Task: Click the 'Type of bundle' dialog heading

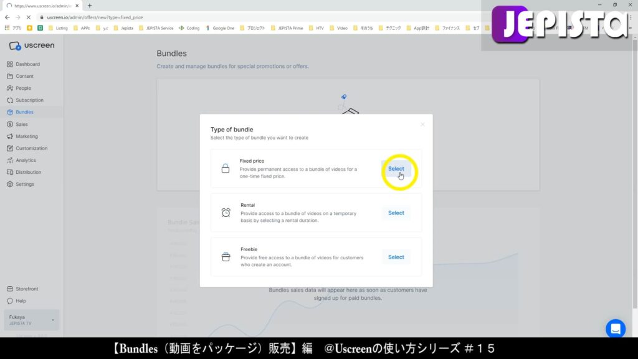Action: click(x=232, y=130)
